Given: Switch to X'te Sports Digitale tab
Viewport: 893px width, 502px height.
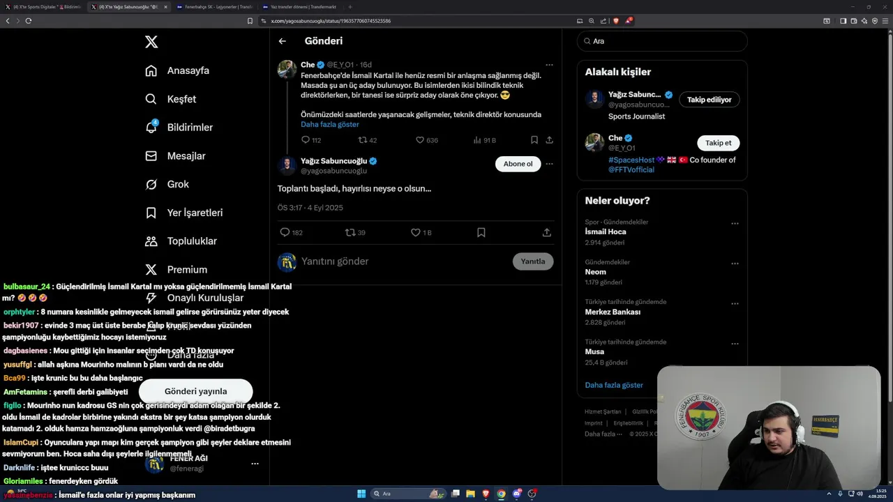Looking at the screenshot, I should pos(43,6).
